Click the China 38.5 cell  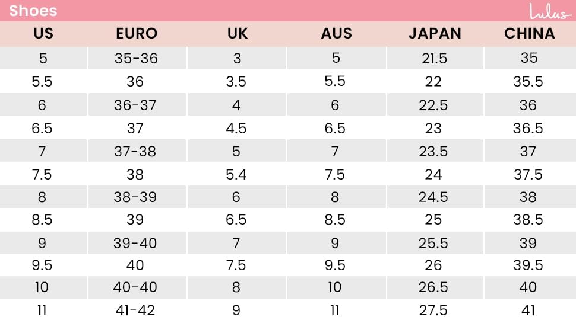pos(528,219)
